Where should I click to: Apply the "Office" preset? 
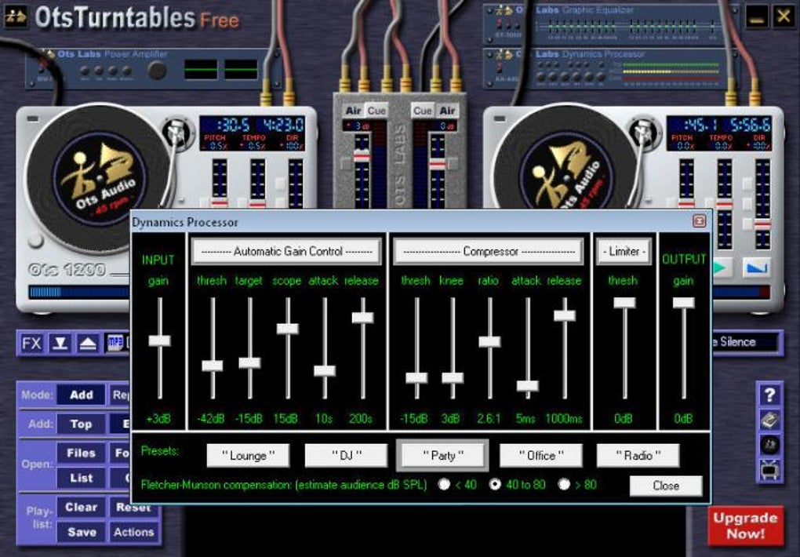click(x=541, y=455)
